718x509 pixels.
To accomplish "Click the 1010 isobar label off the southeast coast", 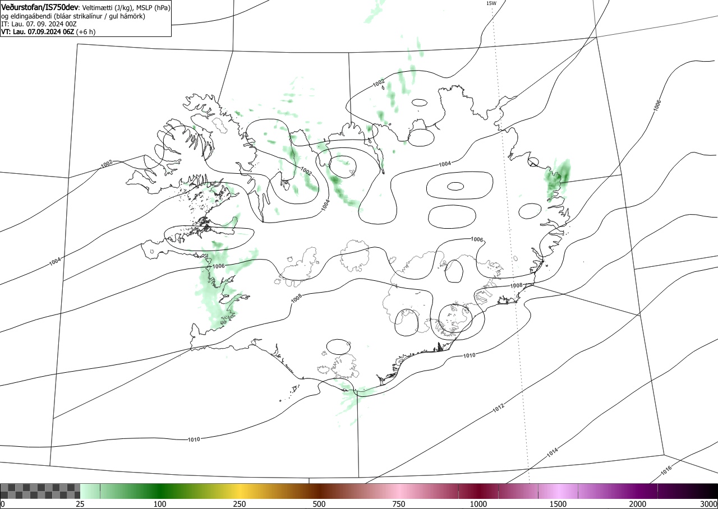I will (x=469, y=355).
